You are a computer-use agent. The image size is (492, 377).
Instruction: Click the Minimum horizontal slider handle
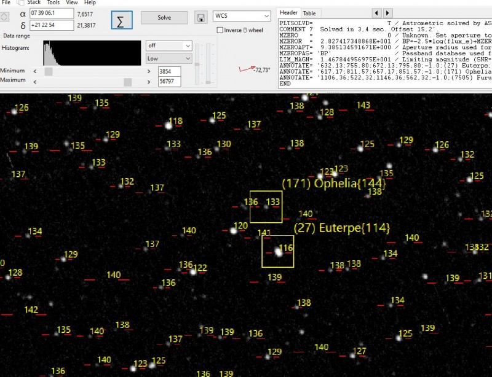[49, 71]
